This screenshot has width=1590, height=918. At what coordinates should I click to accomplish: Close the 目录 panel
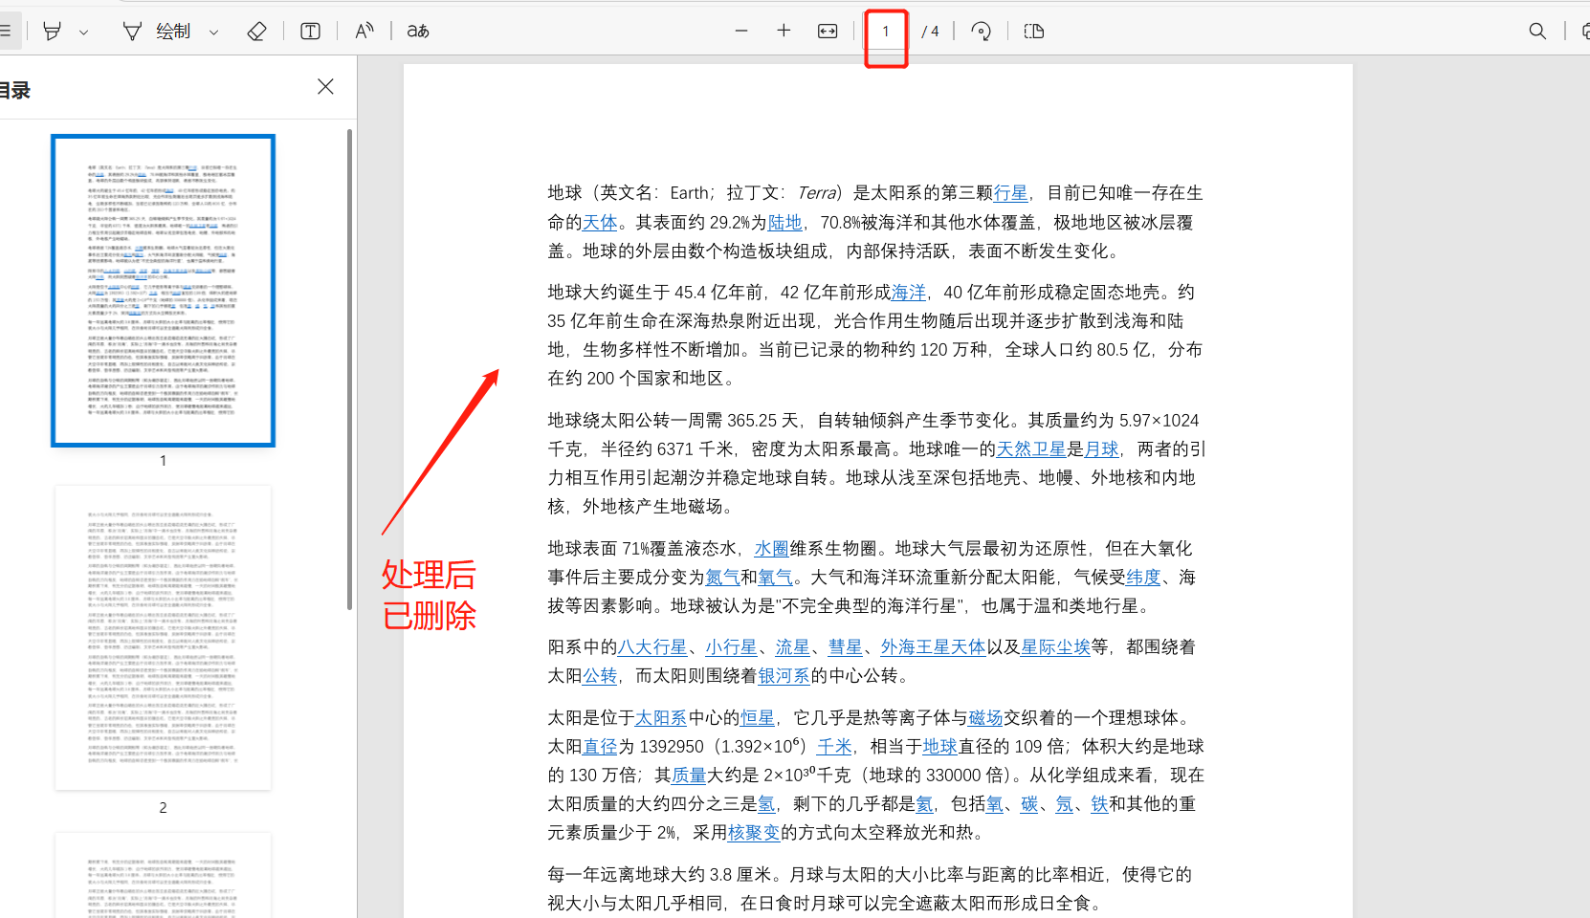point(325,86)
